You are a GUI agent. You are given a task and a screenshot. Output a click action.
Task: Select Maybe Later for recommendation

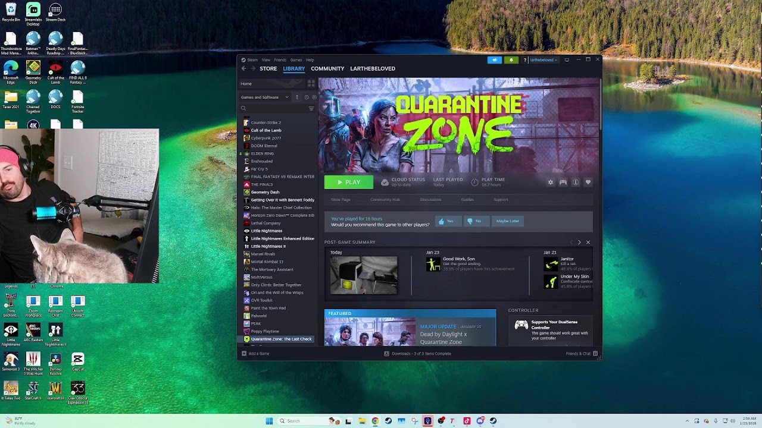pos(508,221)
